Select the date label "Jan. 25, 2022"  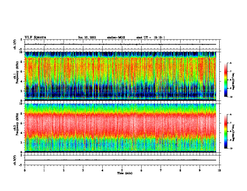[x=87, y=37]
